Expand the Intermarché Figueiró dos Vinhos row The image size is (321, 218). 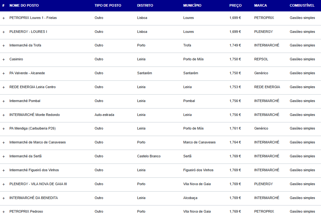pyautogui.click(x=3, y=170)
